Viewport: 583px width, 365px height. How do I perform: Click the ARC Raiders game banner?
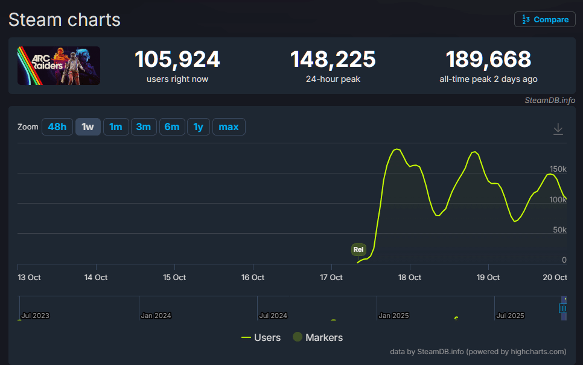[59, 66]
